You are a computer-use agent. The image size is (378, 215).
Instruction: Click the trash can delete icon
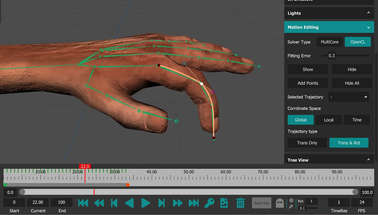(x=240, y=203)
